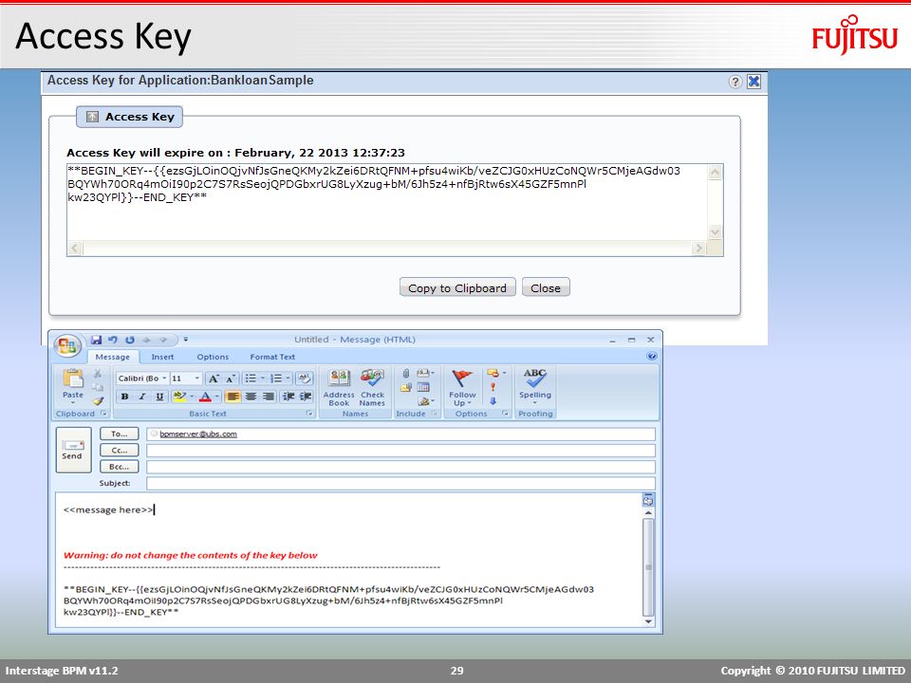
Task: Decrease paragraph indent
Action: (288, 397)
